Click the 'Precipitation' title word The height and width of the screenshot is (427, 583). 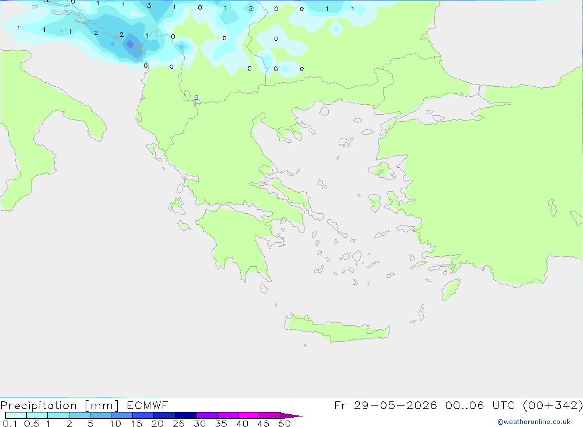38,405
